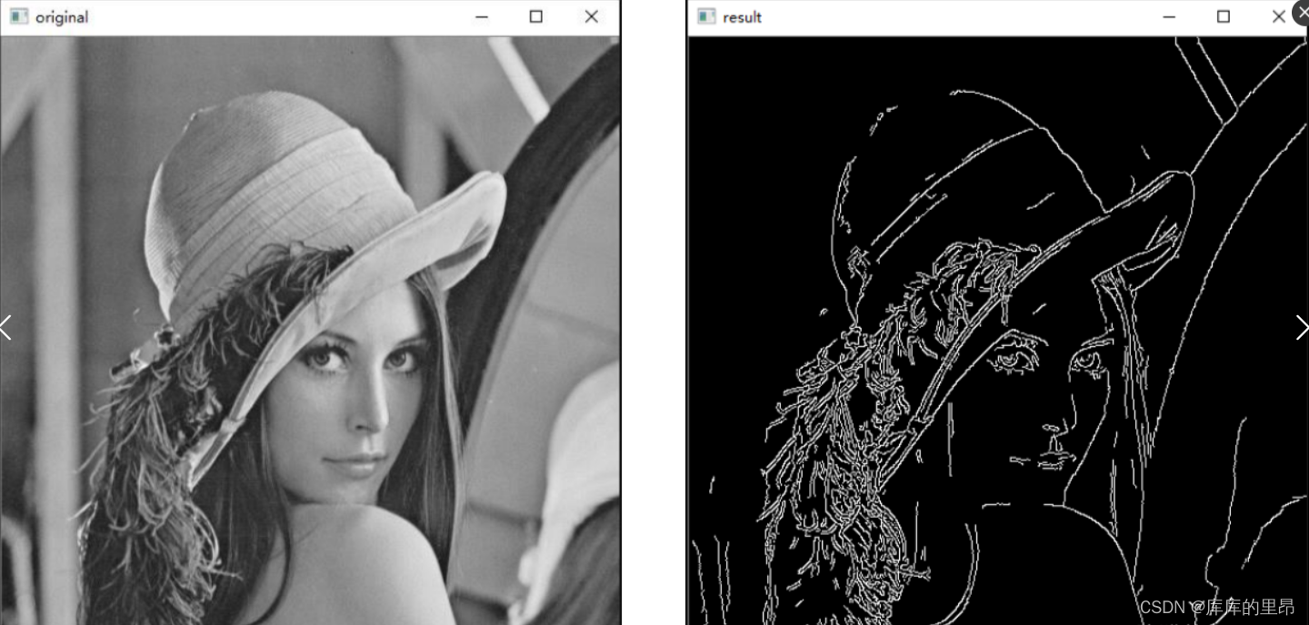The image size is (1309, 625).
Task: Close the image viewer overlay
Action: click(x=1301, y=11)
